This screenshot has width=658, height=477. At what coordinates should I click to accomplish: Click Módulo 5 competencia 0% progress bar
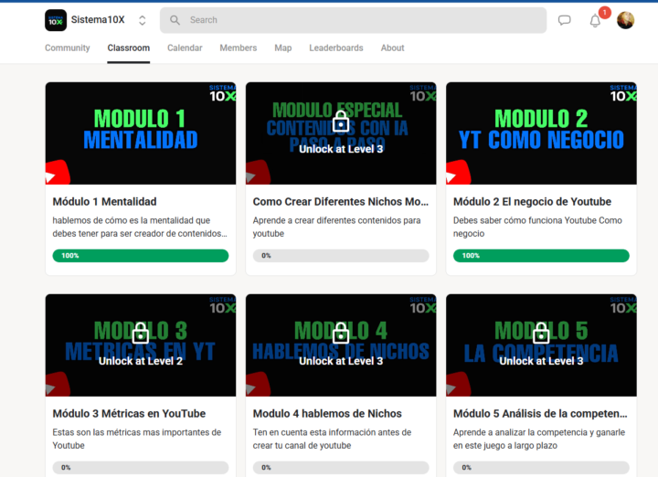click(x=541, y=467)
